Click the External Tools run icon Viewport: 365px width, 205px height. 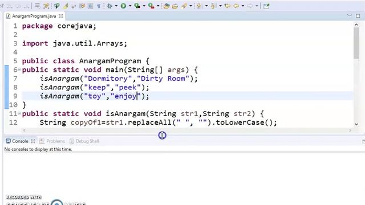tap(151, 6)
